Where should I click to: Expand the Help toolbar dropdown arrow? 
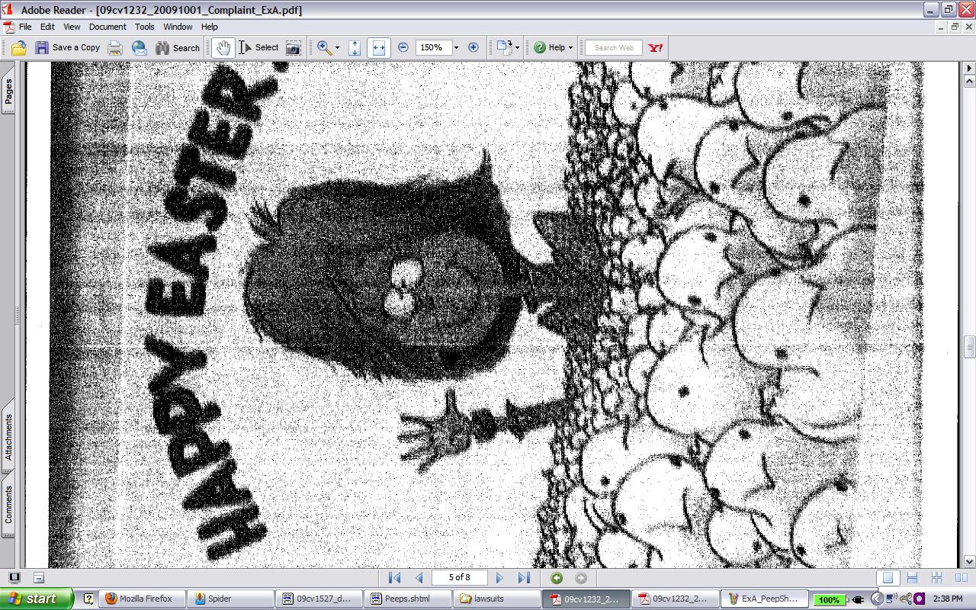[570, 47]
